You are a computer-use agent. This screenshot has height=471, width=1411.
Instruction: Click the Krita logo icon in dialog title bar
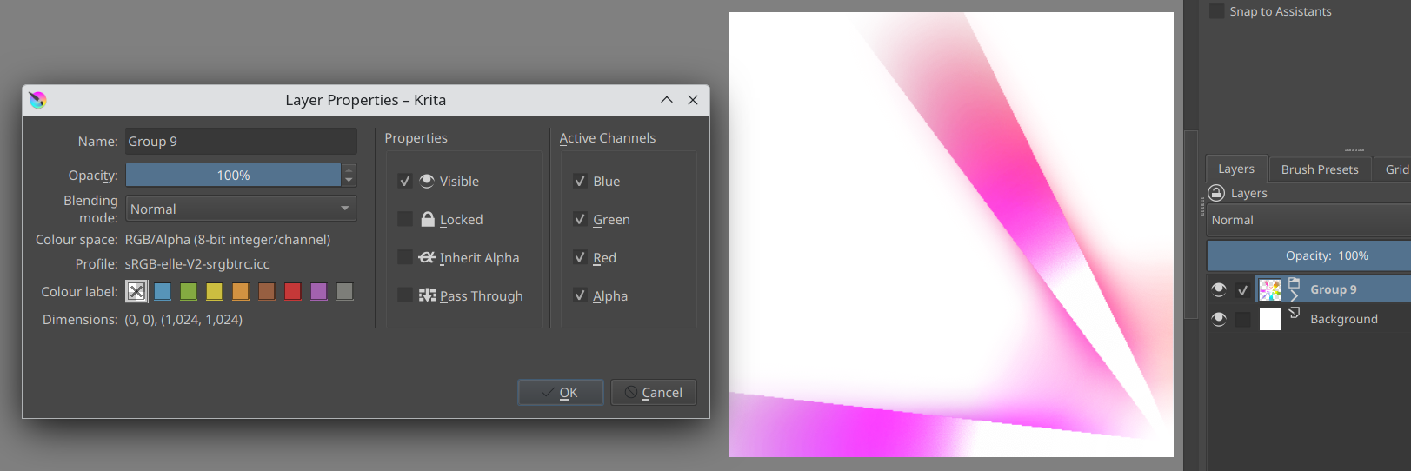(37, 100)
